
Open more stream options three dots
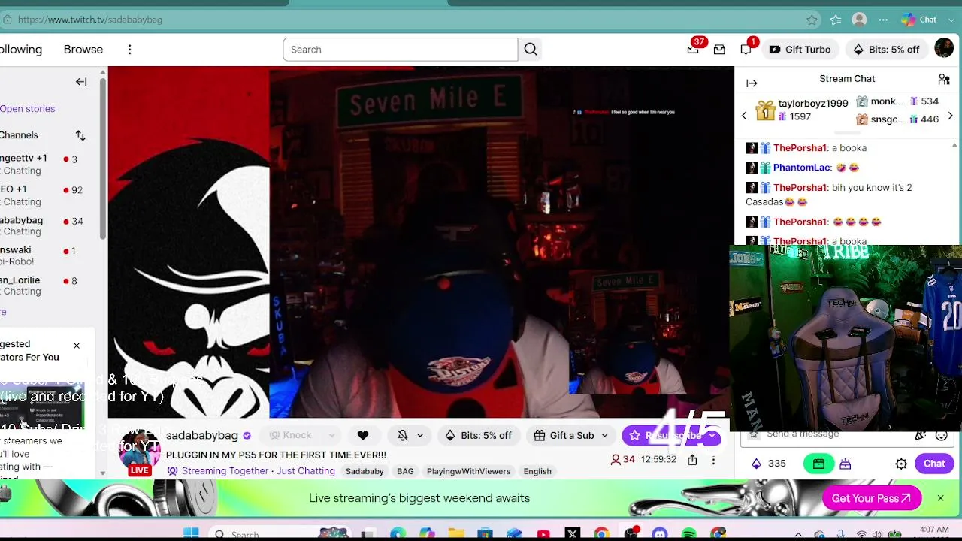pyautogui.click(x=713, y=460)
